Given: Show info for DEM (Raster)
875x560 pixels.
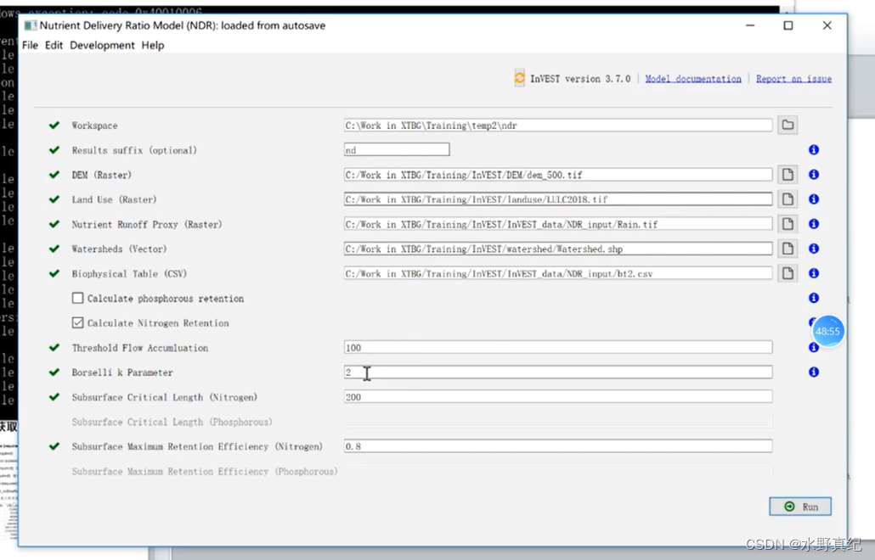Looking at the screenshot, I should (x=814, y=175).
